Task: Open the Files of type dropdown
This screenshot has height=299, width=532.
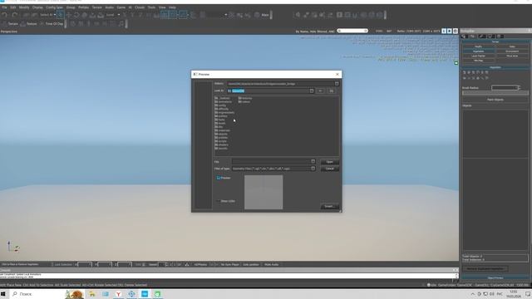Action: pyautogui.click(x=313, y=169)
